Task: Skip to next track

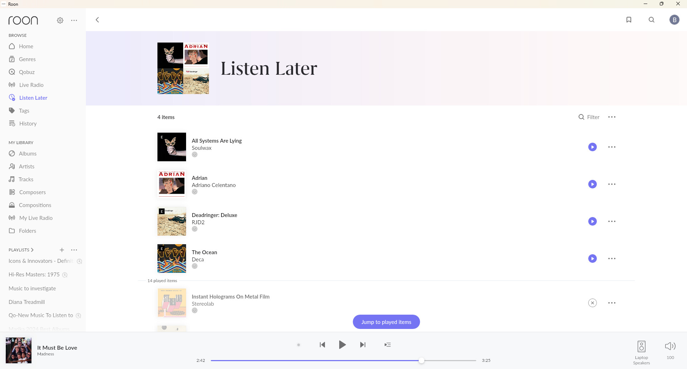Action: tap(362, 345)
